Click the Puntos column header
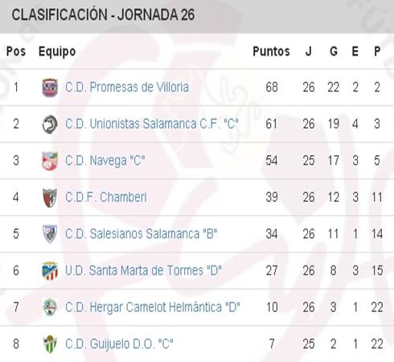394x362 pixels. tap(271, 51)
